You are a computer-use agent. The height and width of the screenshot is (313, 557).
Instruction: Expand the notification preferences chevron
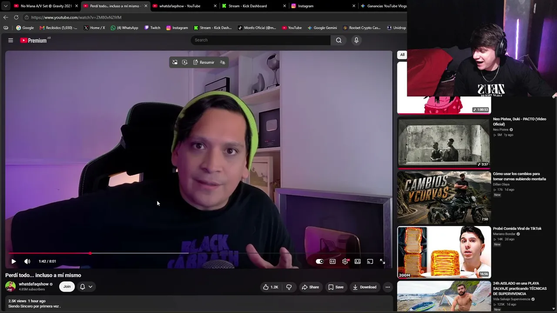(x=91, y=286)
